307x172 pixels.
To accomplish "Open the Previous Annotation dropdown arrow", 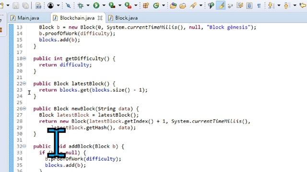I will [295, 5].
